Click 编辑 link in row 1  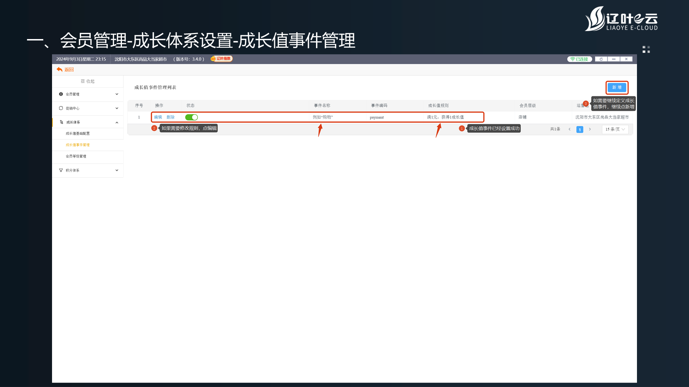pyautogui.click(x=158, y=117)
